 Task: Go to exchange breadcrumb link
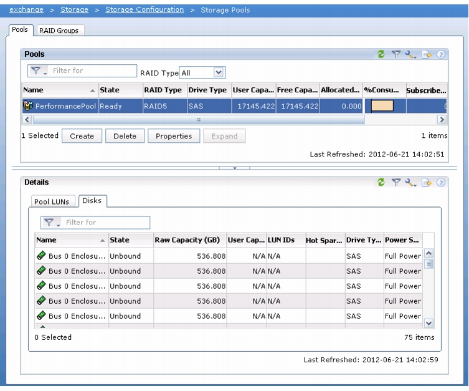point(26,9)
